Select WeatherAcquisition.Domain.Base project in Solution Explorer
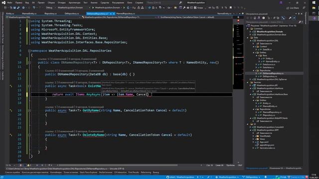Image resolution: width=319 pixels, height=179 pixels. coord(271,34)
